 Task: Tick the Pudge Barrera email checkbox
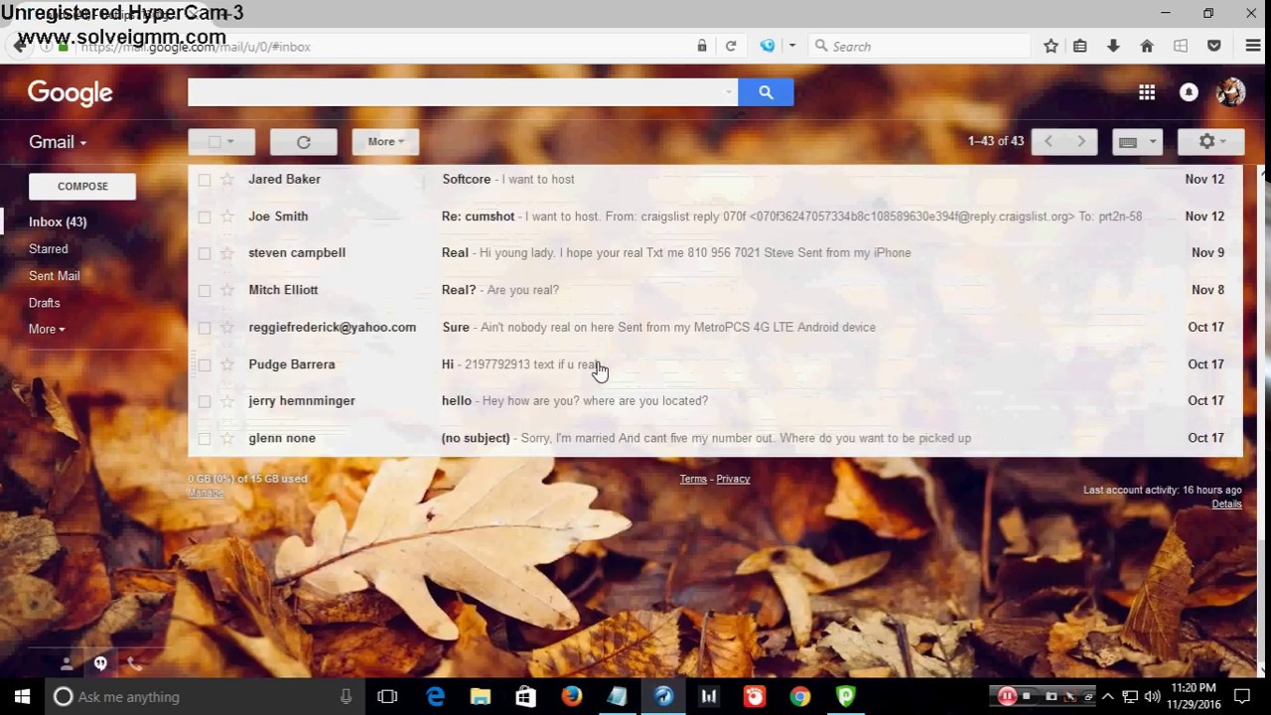click(204, 364)
